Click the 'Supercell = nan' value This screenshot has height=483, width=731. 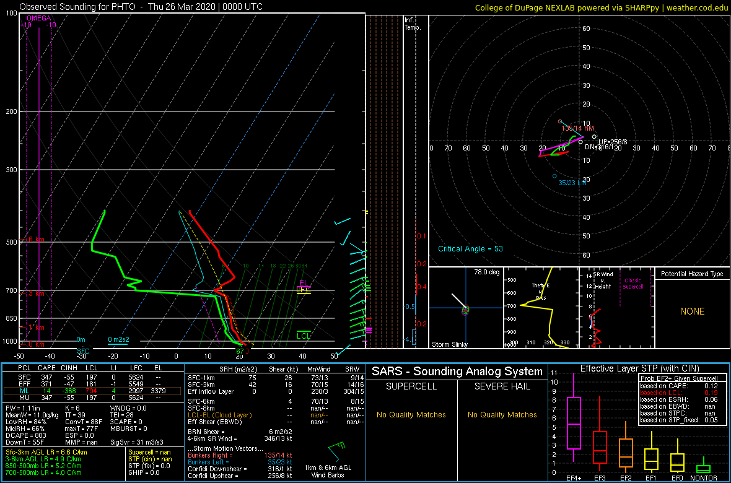[151, 453]
